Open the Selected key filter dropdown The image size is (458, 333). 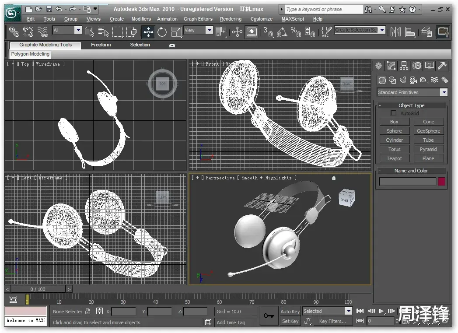pyautogui.click(x=328, y=312)
